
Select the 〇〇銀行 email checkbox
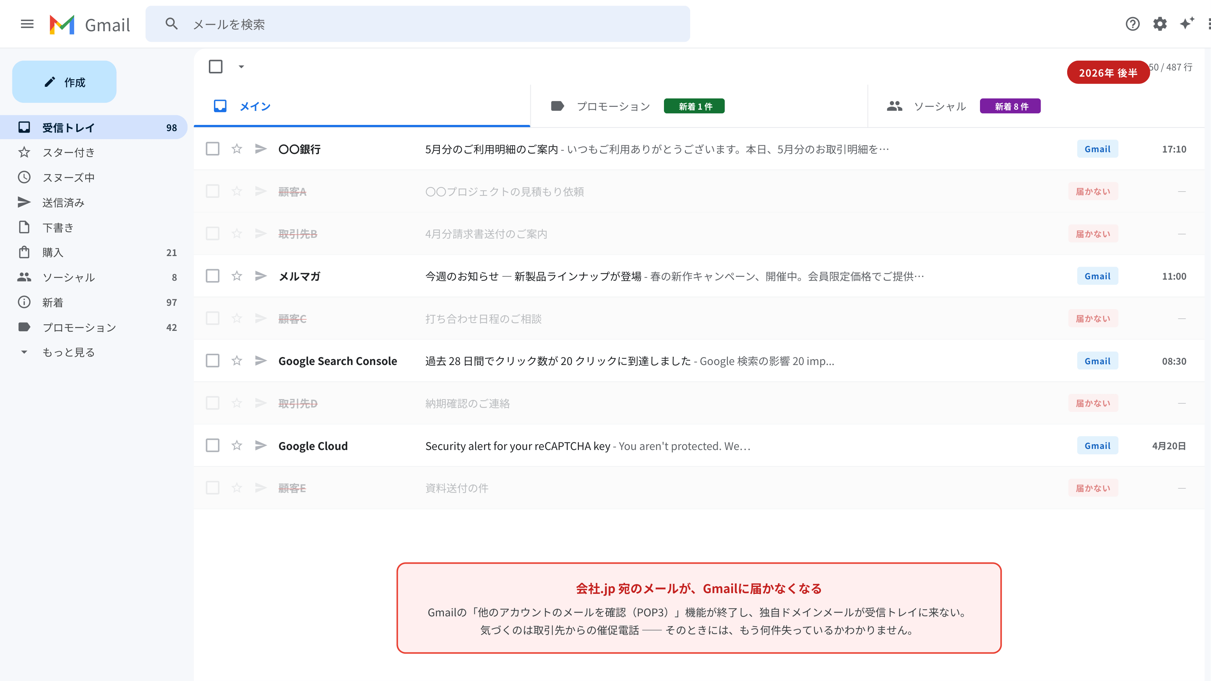(212, 149)
